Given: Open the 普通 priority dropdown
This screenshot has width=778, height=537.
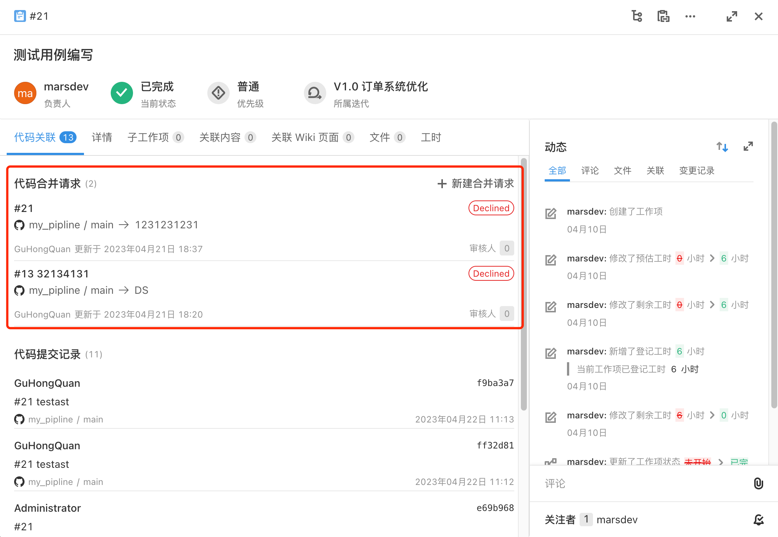Looking at the screenshot, I should point(236,94).
